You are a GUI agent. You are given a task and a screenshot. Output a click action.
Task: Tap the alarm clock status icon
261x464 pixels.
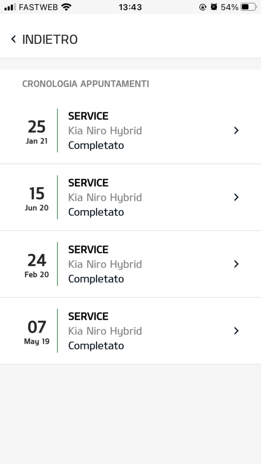[214, 7]
